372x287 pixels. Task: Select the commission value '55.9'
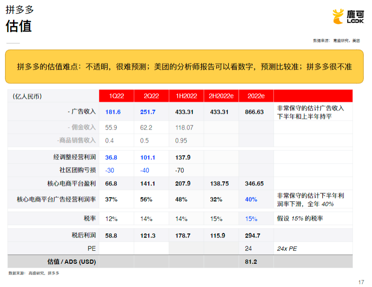pyautogui.click(x=111, y=128)
